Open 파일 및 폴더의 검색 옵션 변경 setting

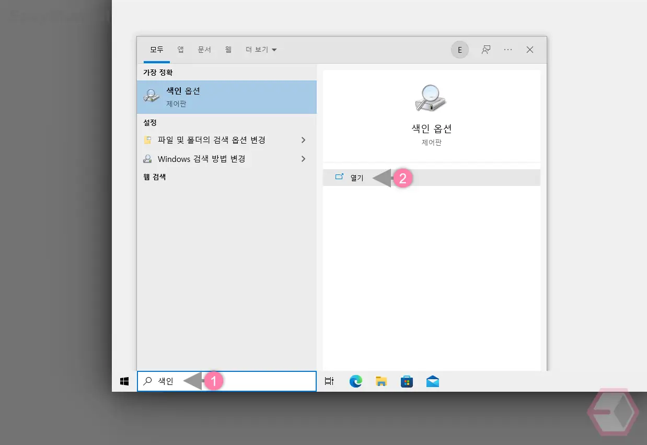[x=227, y=140]
